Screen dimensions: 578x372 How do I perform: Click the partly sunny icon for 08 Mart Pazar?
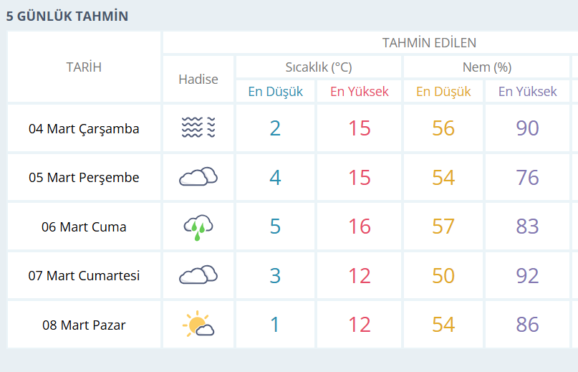coord(198,325)
